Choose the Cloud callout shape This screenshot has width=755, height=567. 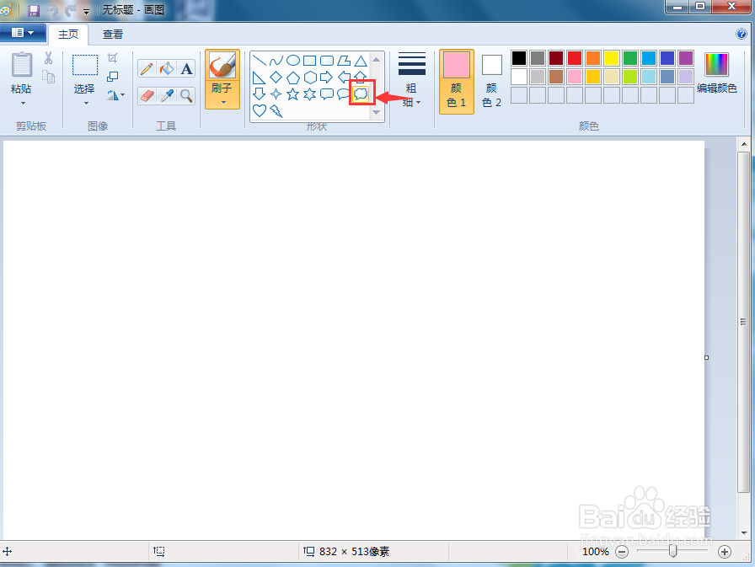coord(361,94)
